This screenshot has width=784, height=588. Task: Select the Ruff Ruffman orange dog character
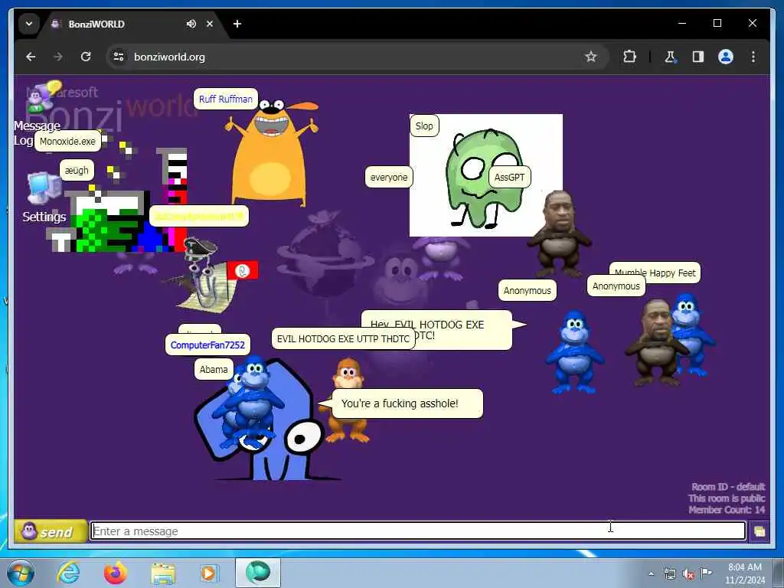click(272, 154)
